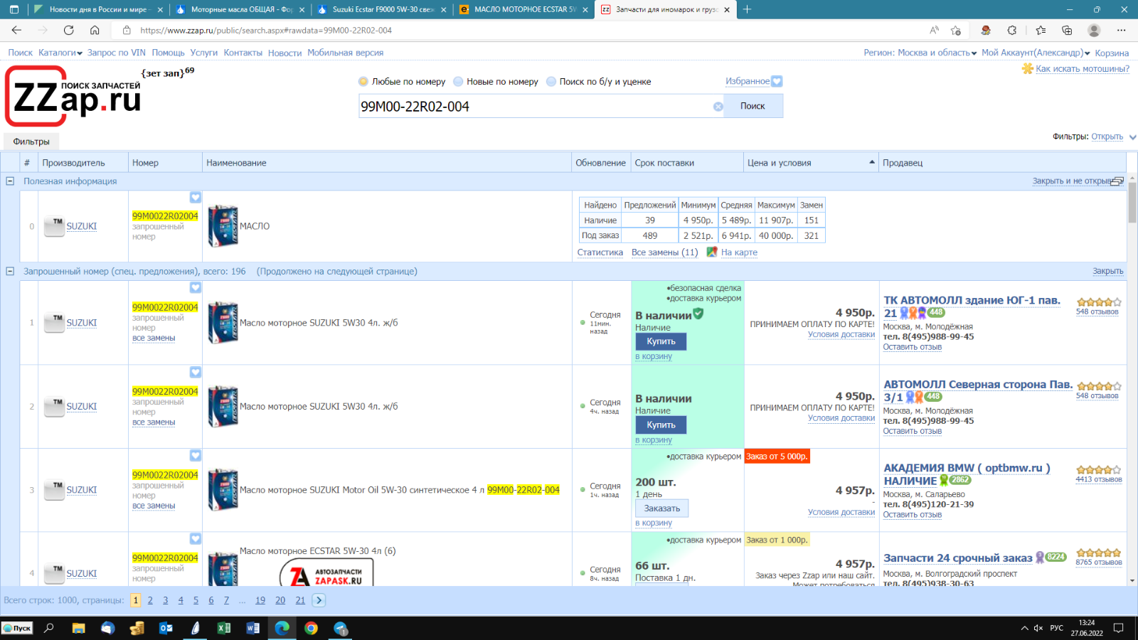Click the Поиск search button

coord(753,106)
